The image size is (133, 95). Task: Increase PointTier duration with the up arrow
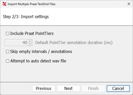30,41
